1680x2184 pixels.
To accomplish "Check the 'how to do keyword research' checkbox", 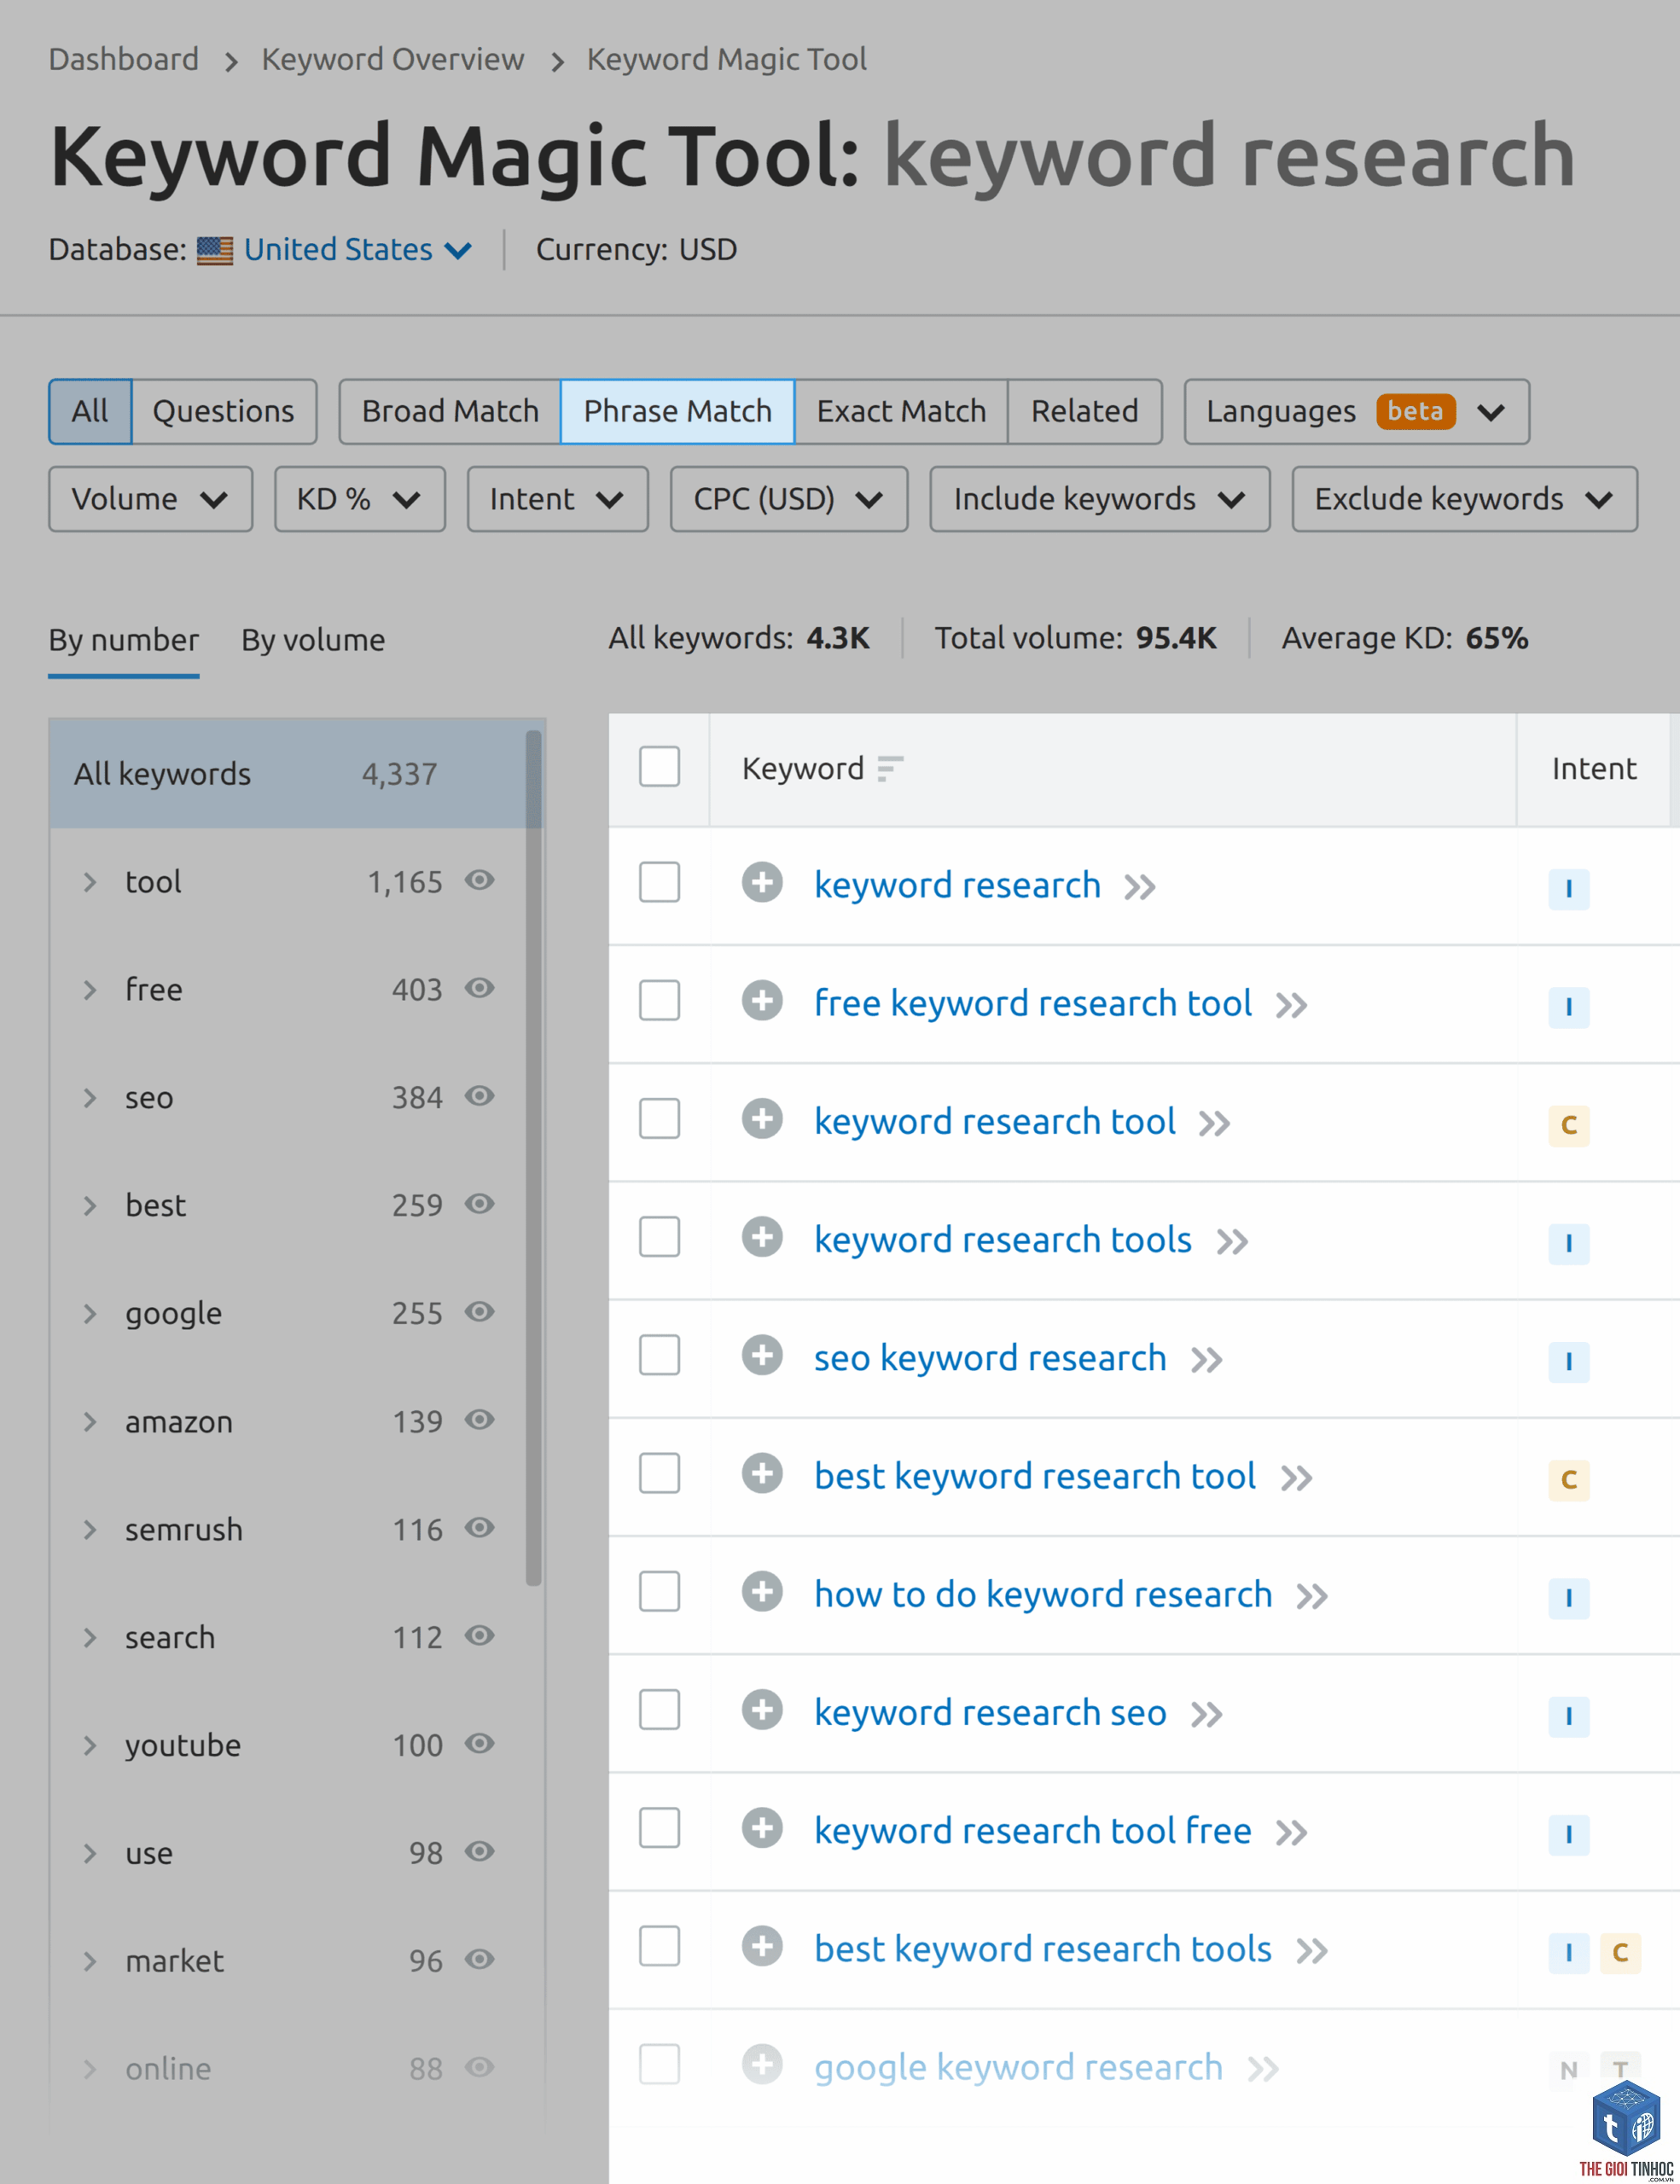I will coord(659,1591).
